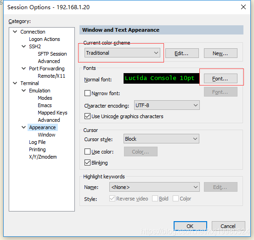Screen dimensions: 254x240
Task: Collapse the SSH2 tree node
Action: point(23,46)
